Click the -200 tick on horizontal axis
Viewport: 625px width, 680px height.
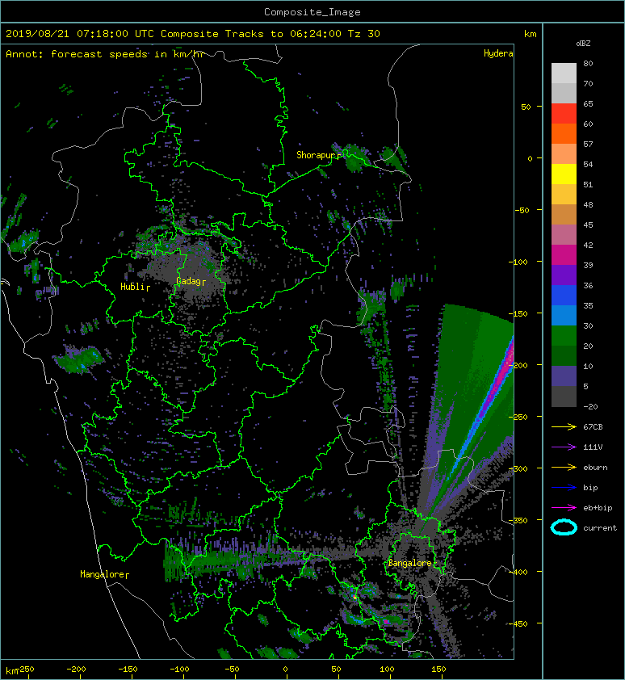(x=77, y=670)
